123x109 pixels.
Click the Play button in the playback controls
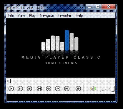pos(11,89)
